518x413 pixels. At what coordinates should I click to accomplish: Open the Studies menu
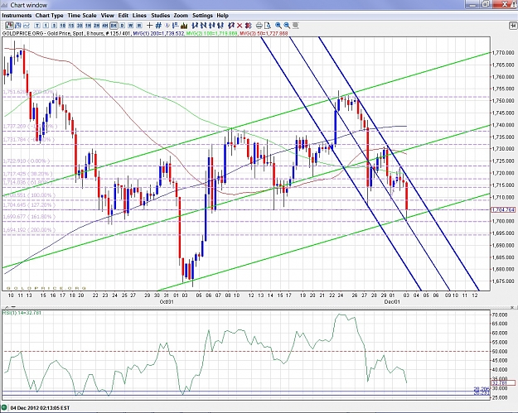[x=161, y=16]
